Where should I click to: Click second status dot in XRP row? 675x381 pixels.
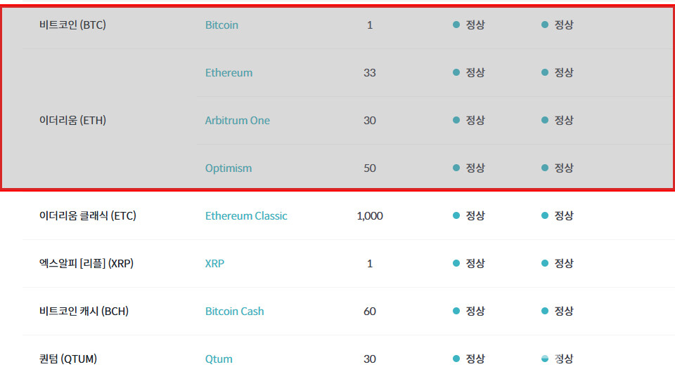pos(545,263)
